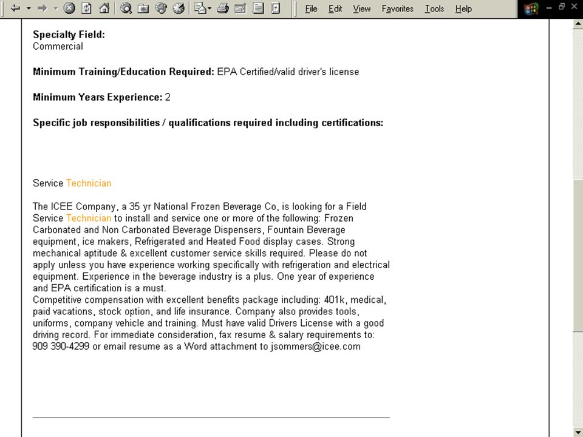Image resolution: width=583 pixels, height=437 pixels.
Task: Click the scrollbar up arrow
Action: click(x=578, y=24)
